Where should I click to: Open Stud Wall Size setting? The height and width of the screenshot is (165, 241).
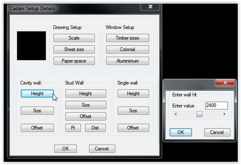[x=86, y=105]
